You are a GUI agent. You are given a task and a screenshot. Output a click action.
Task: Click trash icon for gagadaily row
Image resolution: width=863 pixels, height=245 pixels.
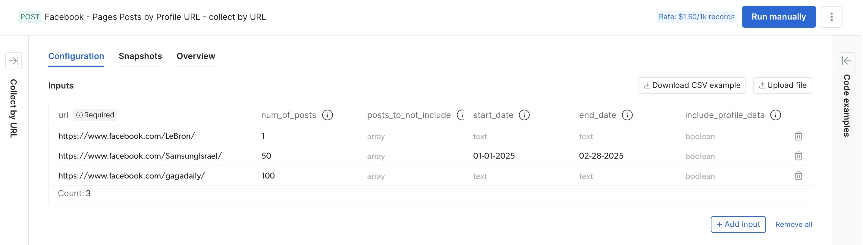[x=798, y=176]
